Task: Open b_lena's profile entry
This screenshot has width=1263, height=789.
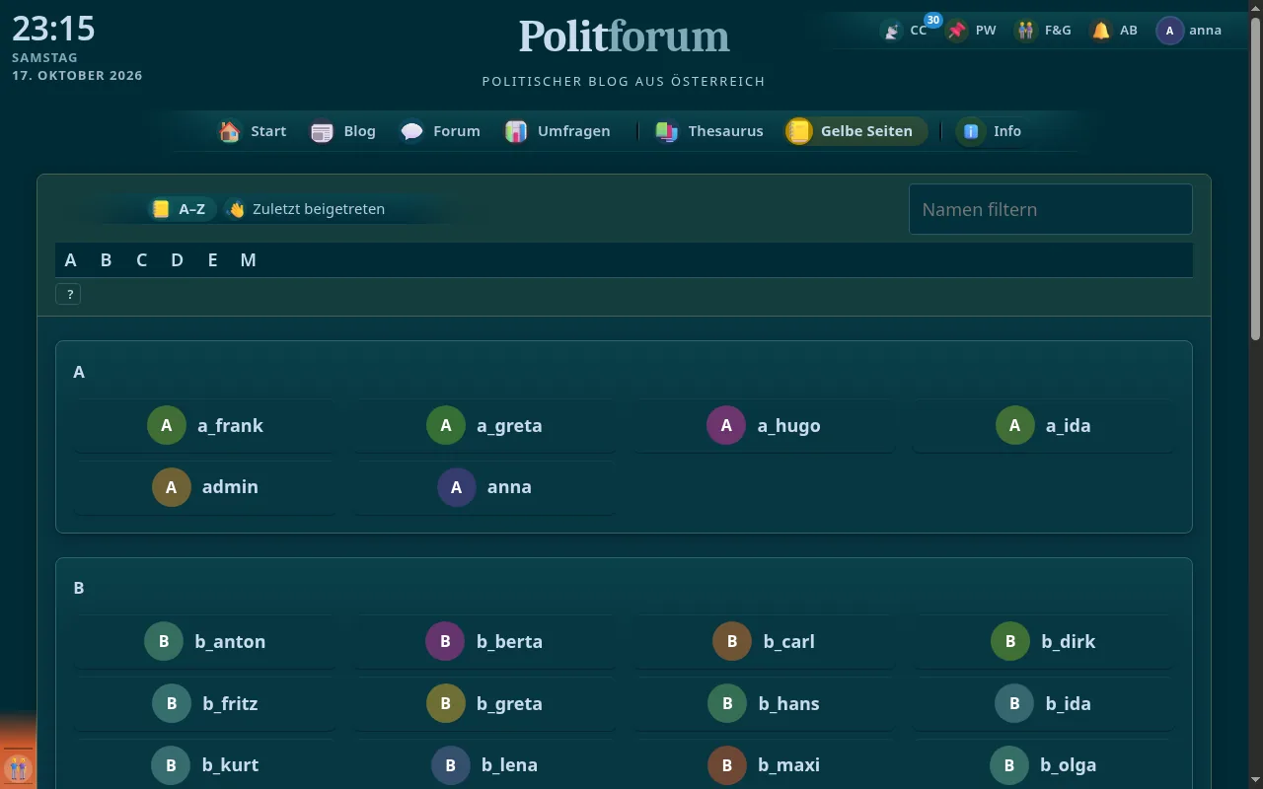Action: (x=484, y=764)
